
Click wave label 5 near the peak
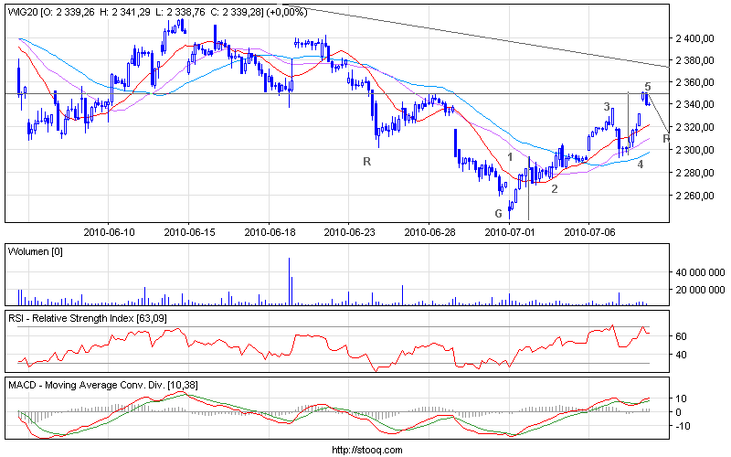point(648,86)
